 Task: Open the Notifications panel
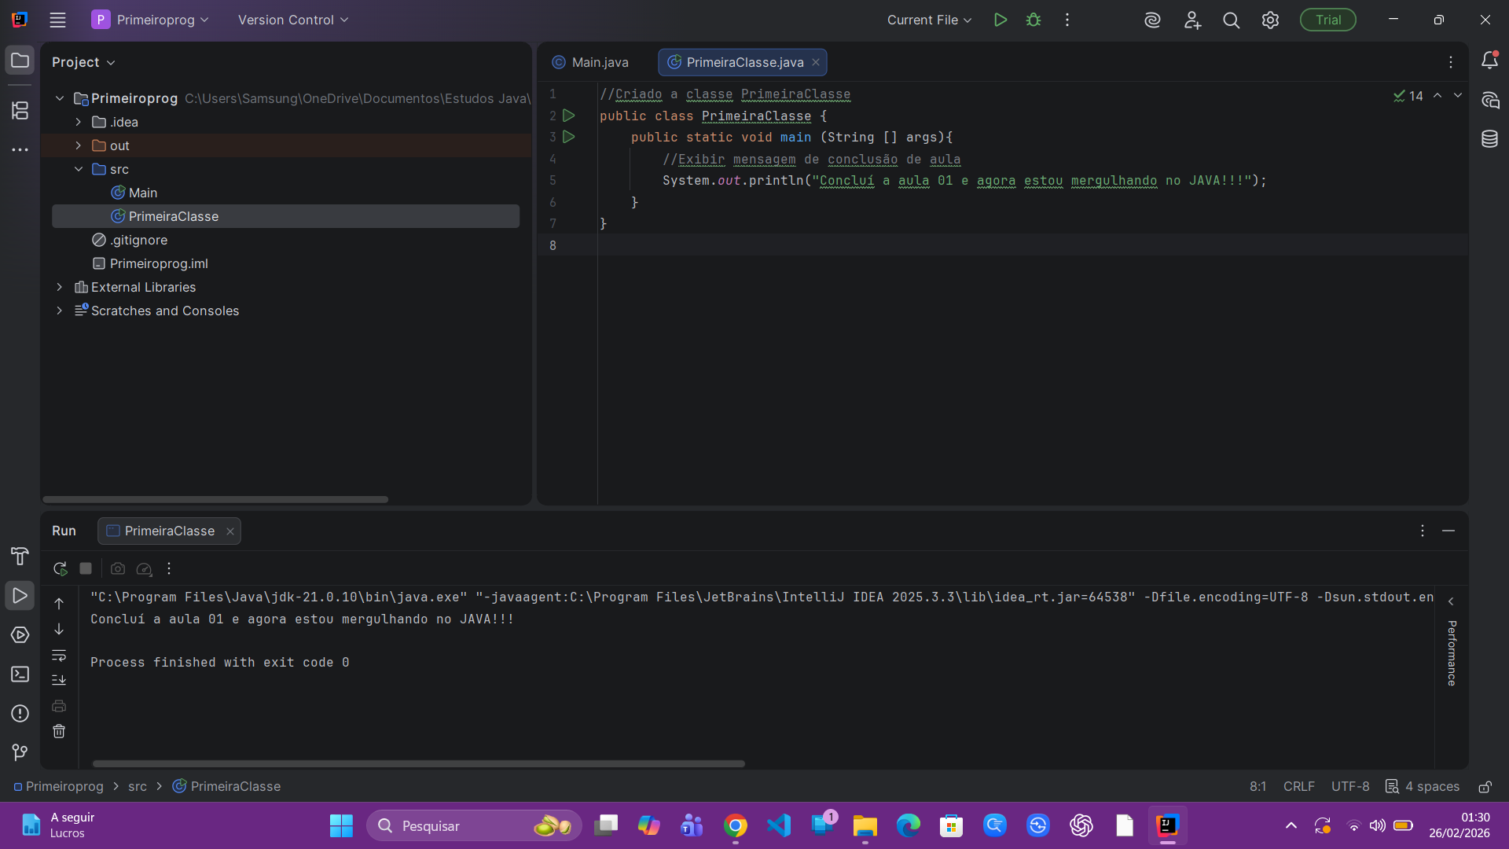(1490, 60)
